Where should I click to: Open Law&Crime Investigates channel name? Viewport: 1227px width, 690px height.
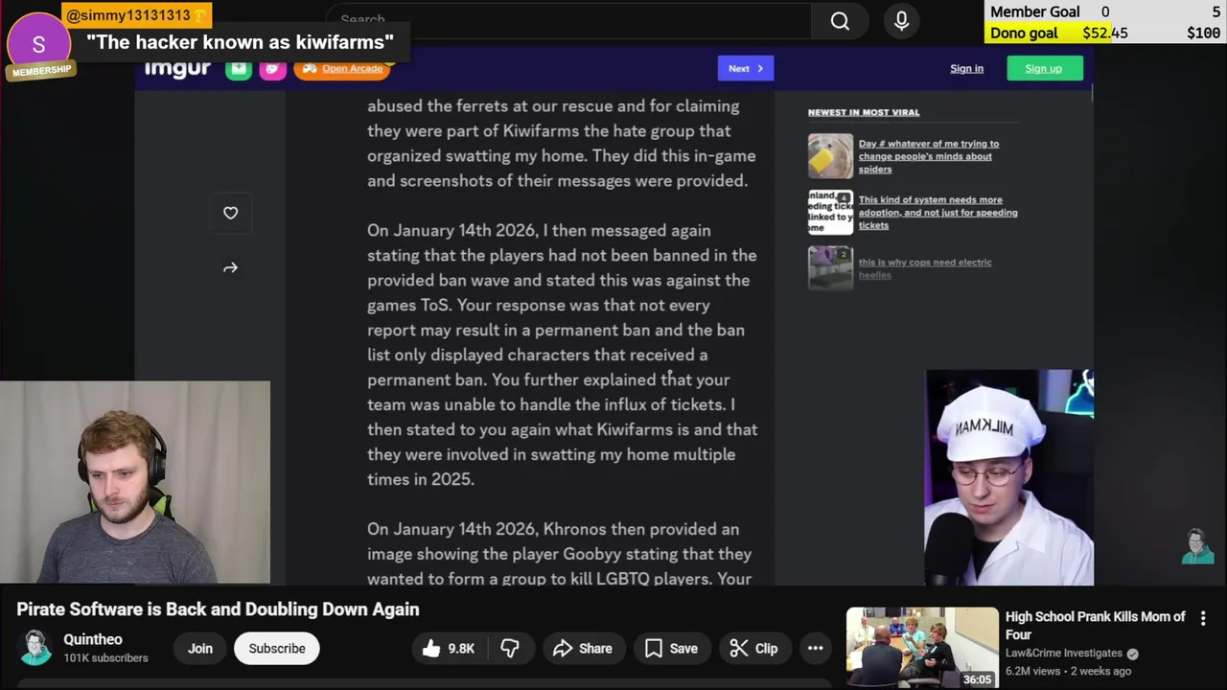(x=1064, y=654)
